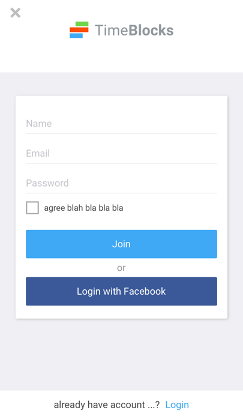Click the empty gray area below the sign-up card
Screen dimensions: 243x419
click(x=121, y=354)
